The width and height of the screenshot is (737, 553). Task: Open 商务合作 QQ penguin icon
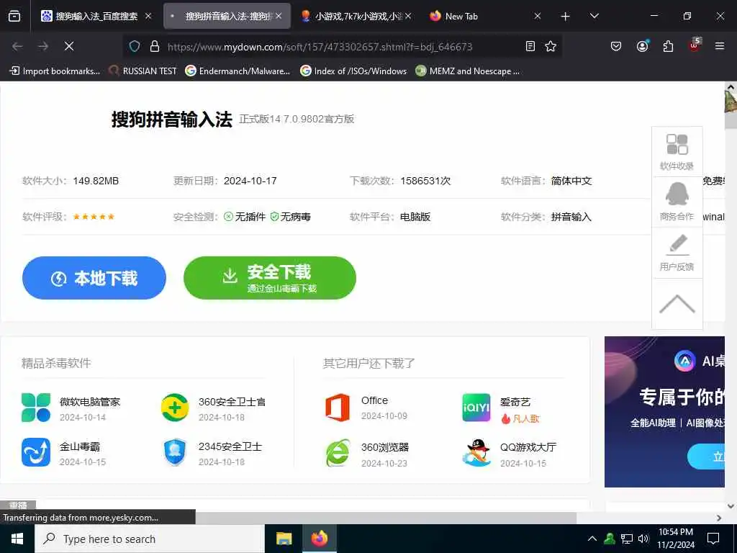click(677, 202)
